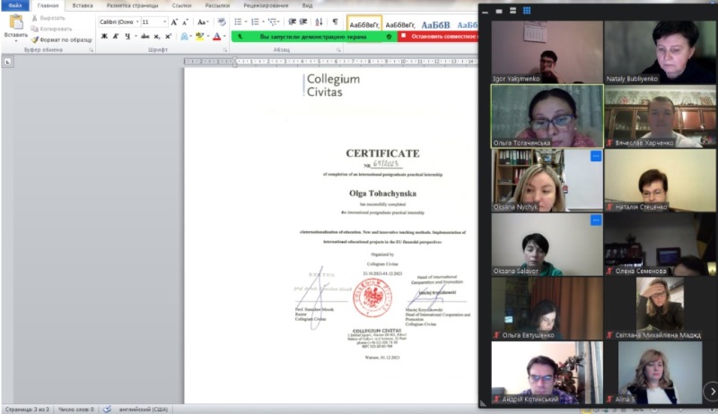The image size is (718, 414).
Task: Toggle bold formatting (Ж) in the ribbon
Action: click(x=104, y=36)
